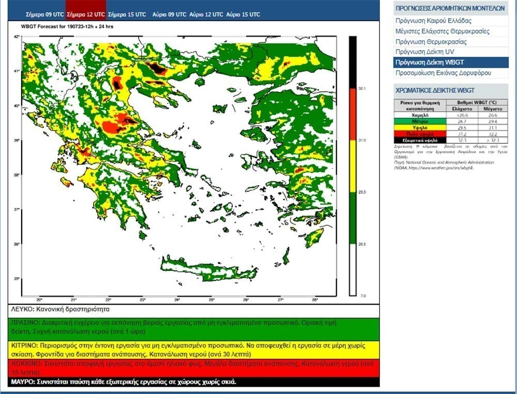This screenshot has height=394, width=517.
Task: Switch to Αύριο 12 UTC tab
Action: click(x=206, y=14)
